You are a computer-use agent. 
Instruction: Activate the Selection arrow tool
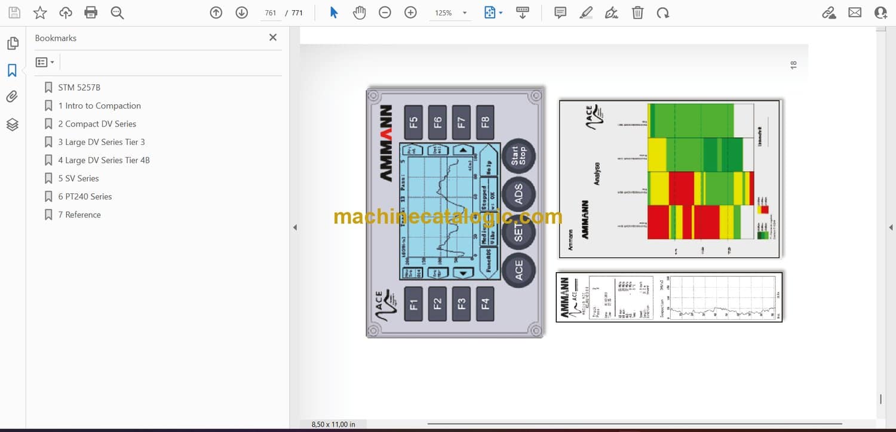coord(334,13)
